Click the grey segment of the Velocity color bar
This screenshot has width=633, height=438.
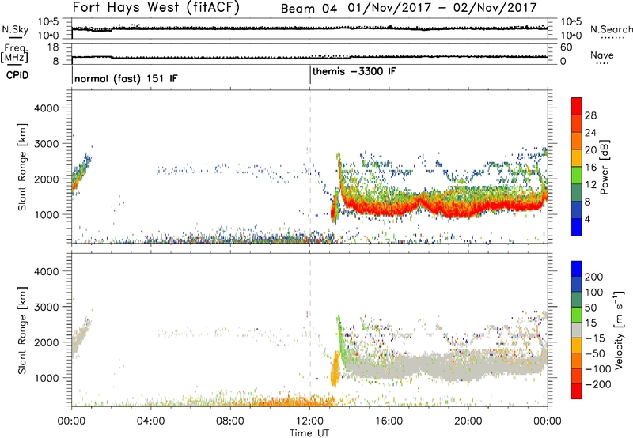pyautogui.click(x=577, y=330)
